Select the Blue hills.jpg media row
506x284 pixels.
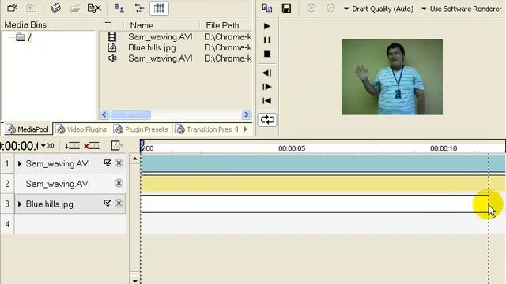[x=176, y=47]
